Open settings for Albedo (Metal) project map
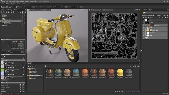 [21, 85]
